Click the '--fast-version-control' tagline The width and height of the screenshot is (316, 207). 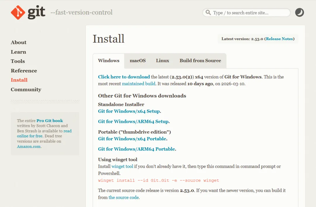click(x=81, y=13)
